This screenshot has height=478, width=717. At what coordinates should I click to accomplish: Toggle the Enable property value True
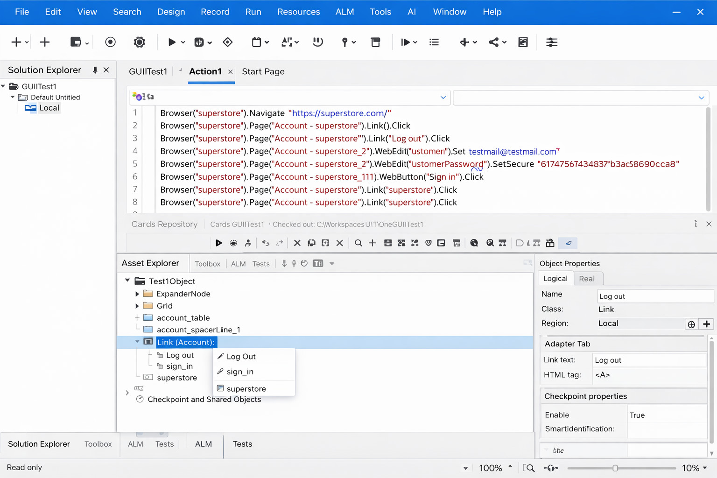tap(637, 415)
